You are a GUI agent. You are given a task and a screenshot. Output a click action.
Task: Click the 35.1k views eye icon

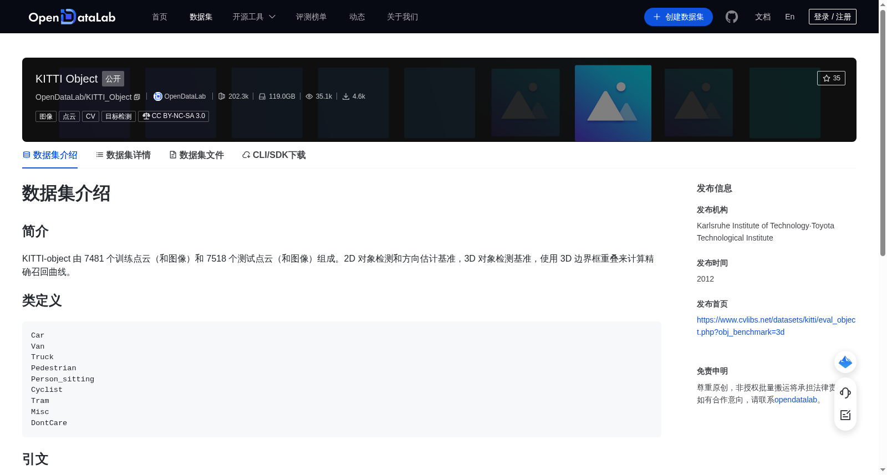(309, 96)
